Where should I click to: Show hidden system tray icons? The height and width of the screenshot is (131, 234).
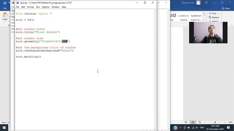pyautogui.click(x=180, y=128)
